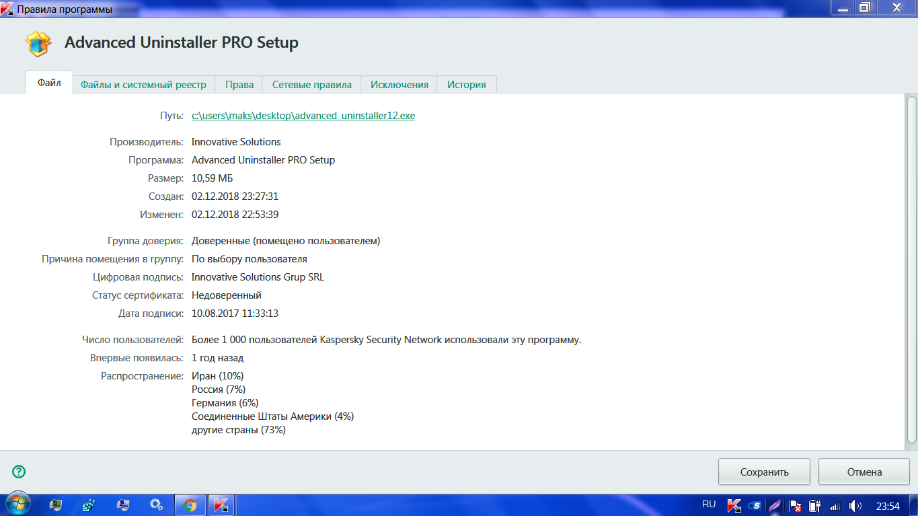The height and width of the screenshot is (516, 918).
Task: Click the program name value in Программа row
Action: 263,160
